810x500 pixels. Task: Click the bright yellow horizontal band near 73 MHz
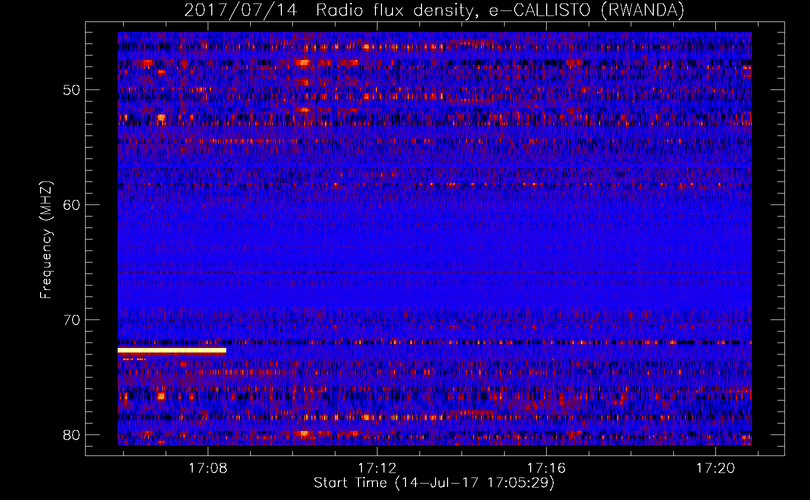pyautogui.click(x=172, y=350)
